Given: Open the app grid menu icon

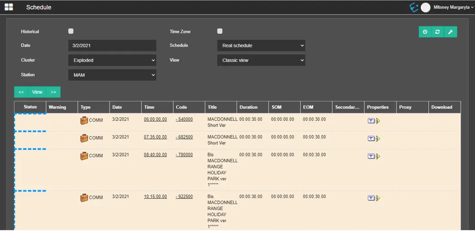Looking at the screenshot, I should click(9, 7).
